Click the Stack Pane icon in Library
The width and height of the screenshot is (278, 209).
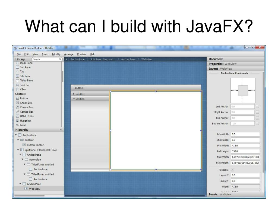[x=17, y=63]
